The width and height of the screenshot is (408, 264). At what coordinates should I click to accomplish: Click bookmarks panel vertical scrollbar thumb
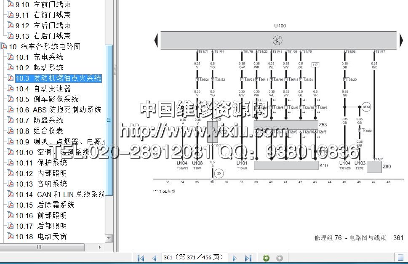click(109, 120)
